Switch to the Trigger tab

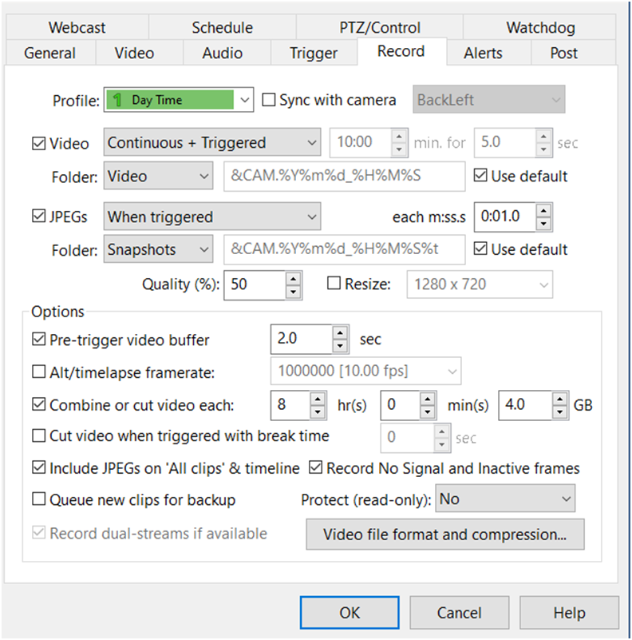coord(314,54)
